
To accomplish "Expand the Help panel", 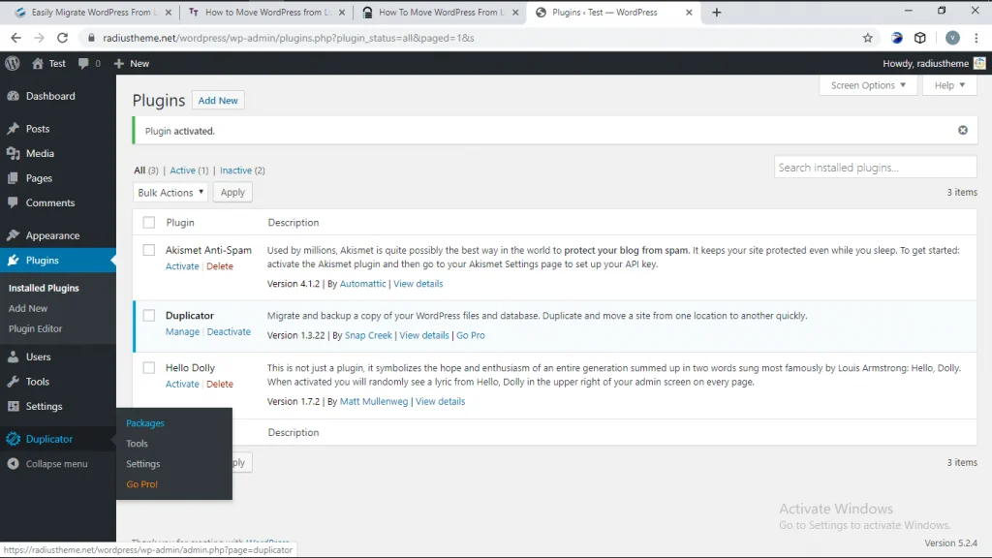I will click(949, 85).
